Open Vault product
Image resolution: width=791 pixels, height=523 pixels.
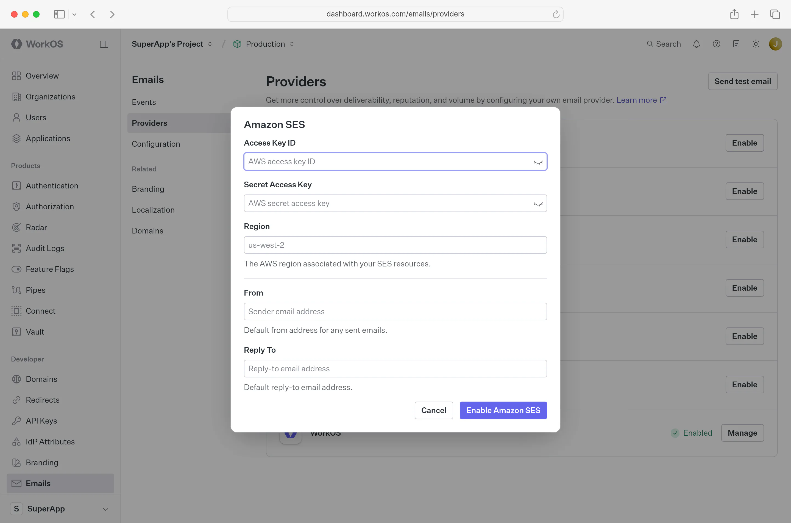pyautogui.click(x=60, y=332)
